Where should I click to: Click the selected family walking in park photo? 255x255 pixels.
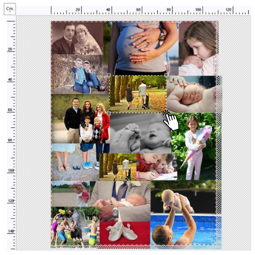pyautogui.click(x=138, y=94)
